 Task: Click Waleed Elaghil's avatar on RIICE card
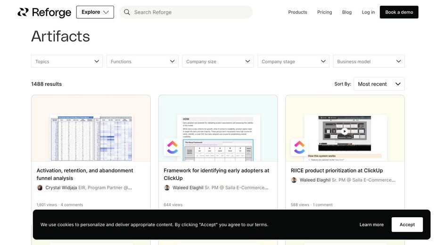[x=294, y=180]
